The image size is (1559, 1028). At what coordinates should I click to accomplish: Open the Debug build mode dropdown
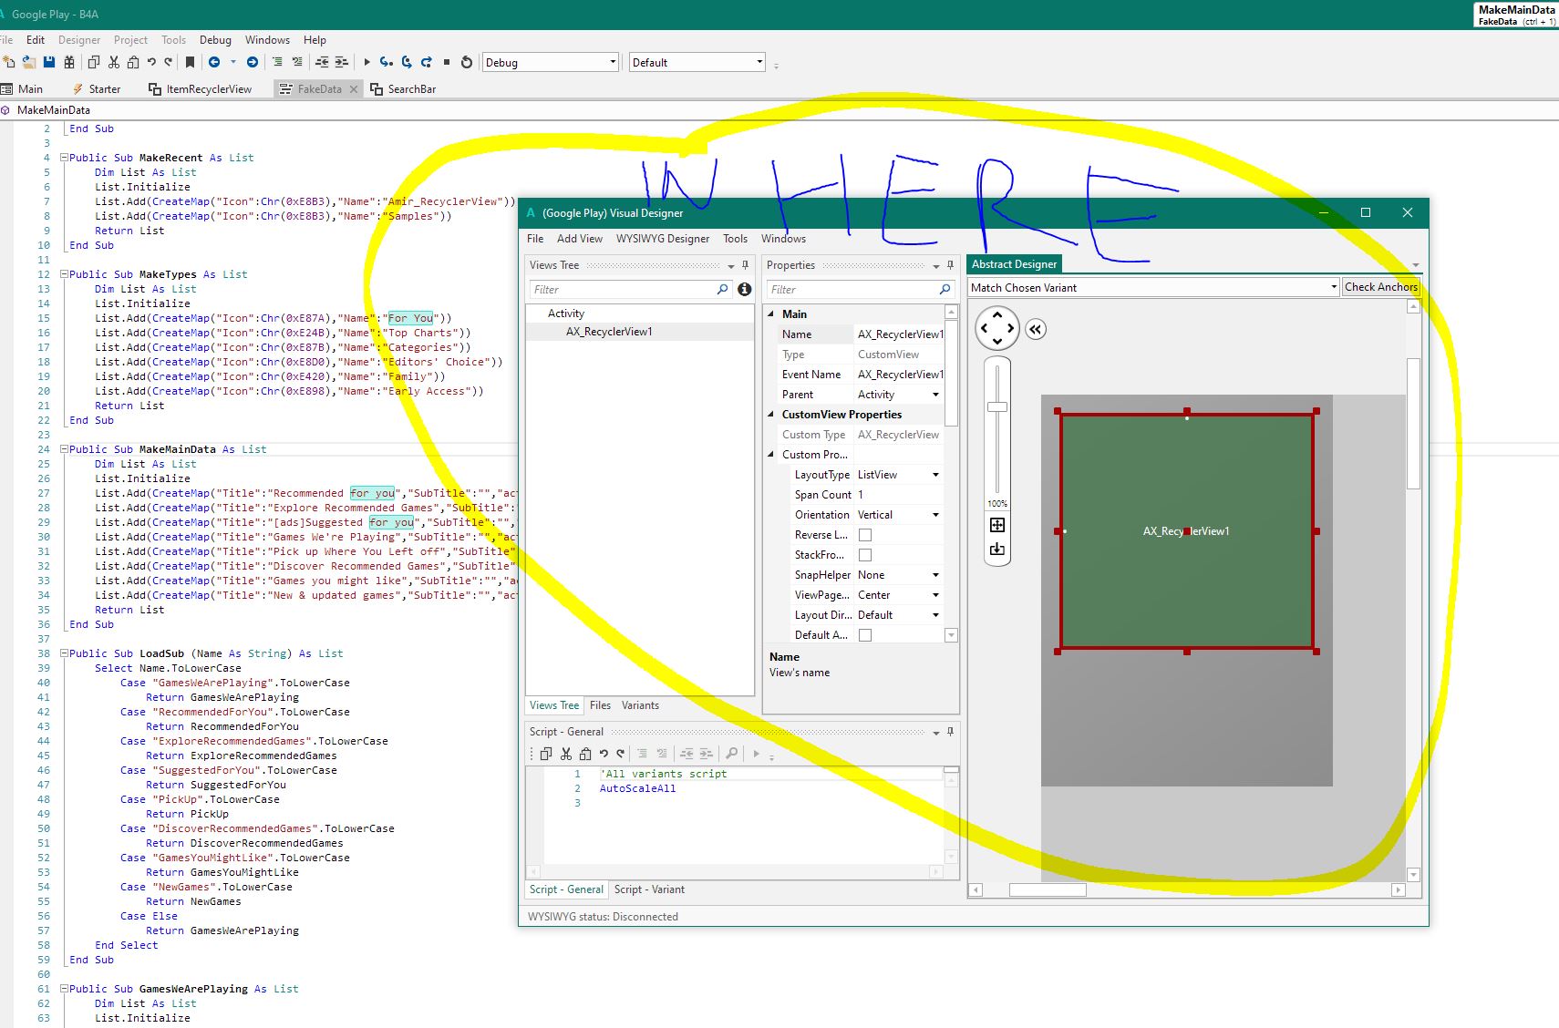coord(551,62)
